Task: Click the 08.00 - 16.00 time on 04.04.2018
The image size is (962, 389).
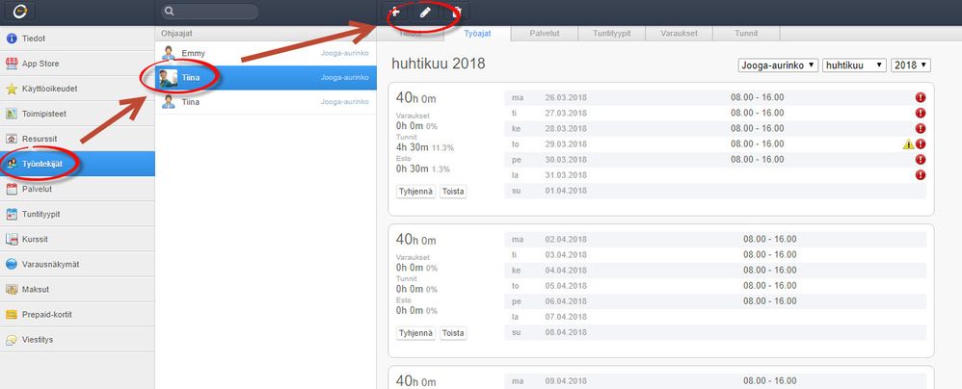Action: pos(770,271)
